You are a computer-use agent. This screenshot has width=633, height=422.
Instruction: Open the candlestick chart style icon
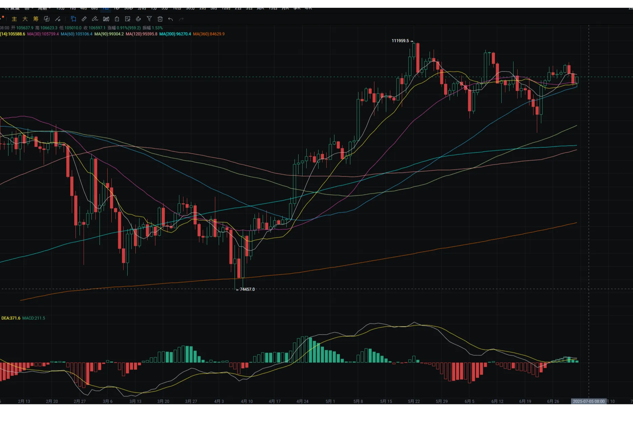click(x=106, y=19)
